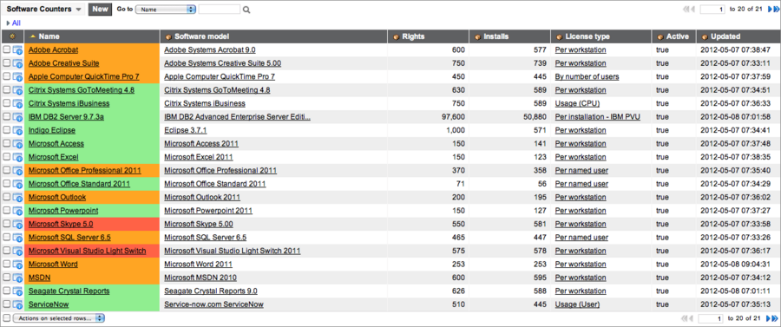Expand the All filter breadcrumb arrow
The height and width of the screenshot is (327, 781).
[8, 23]
